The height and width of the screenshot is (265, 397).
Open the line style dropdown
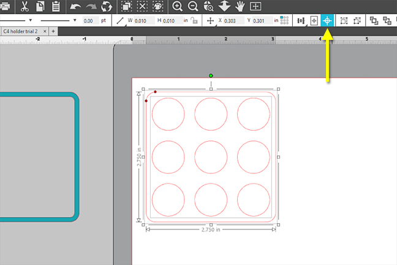click(x=30, y=20)
